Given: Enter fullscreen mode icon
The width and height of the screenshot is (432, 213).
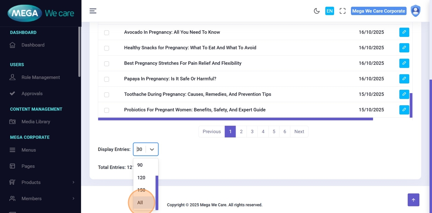Looking at the screenshot, I should click(x=343, y=11).
